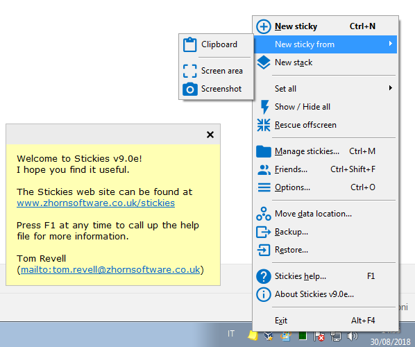Click the New sticky plus icon
Screen dimensions: 415x347
(263, 26)
